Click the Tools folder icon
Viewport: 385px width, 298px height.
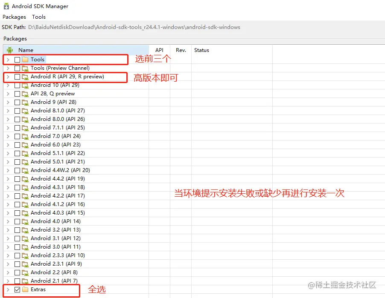tap(25, 60)
